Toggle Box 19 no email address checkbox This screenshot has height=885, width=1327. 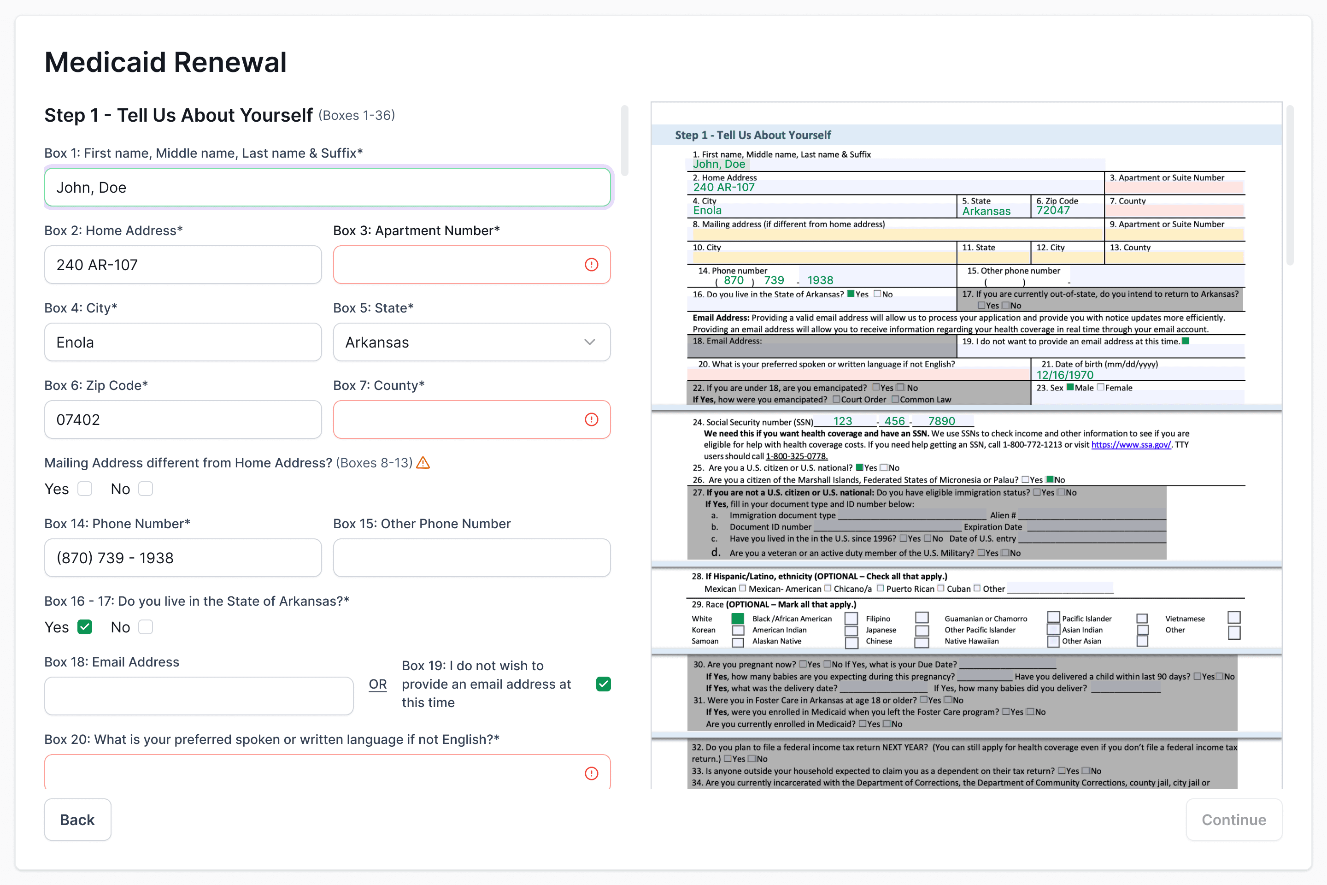[603, 684]
